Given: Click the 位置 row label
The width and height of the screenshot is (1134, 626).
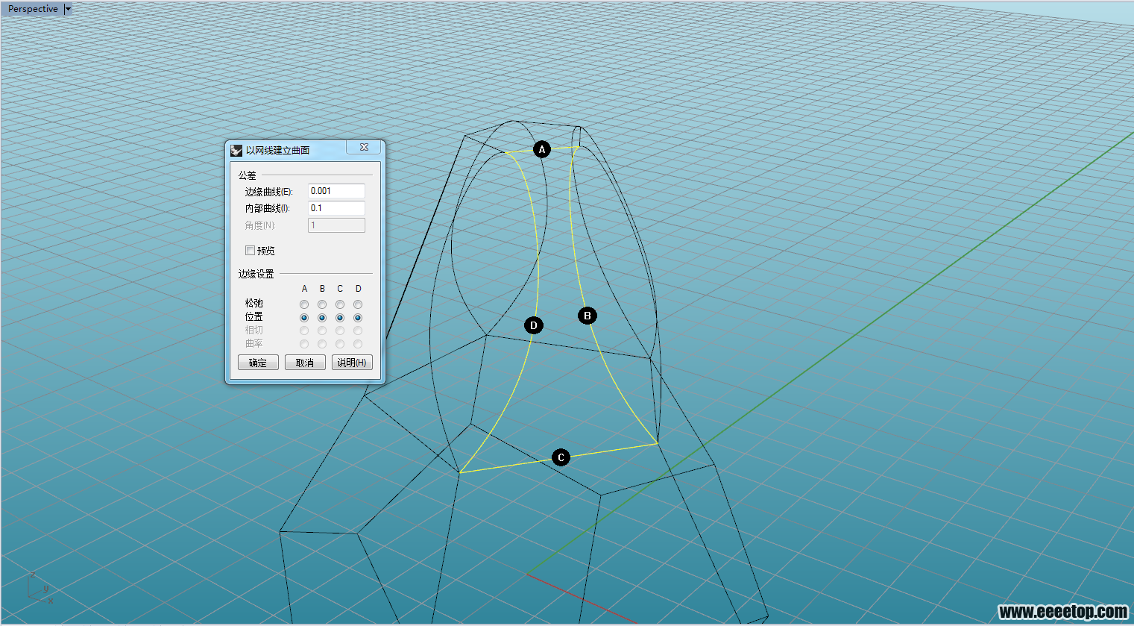Looking at the screenshot, I should pos(253,317).
